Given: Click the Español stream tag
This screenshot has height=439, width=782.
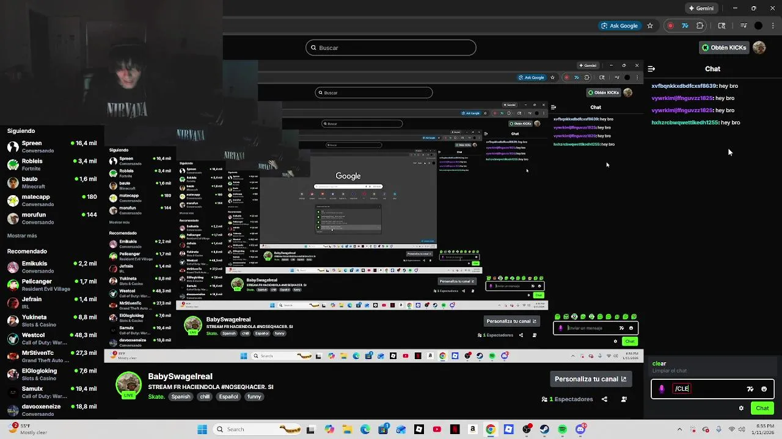Looking at the screenshot, I should tap(228, 397).
